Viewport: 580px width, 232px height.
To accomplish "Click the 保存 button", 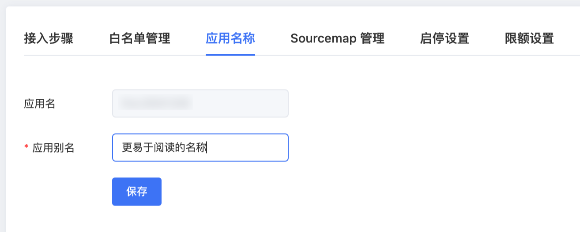I will coord(137,191).
